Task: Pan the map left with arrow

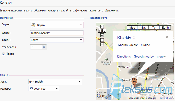Action: (x=100, y=31)
